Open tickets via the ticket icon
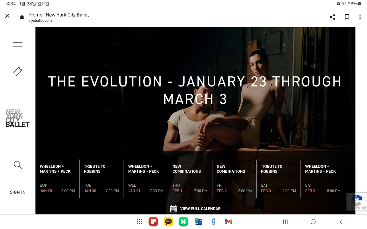Screen dimensions: 367x229 18,71
